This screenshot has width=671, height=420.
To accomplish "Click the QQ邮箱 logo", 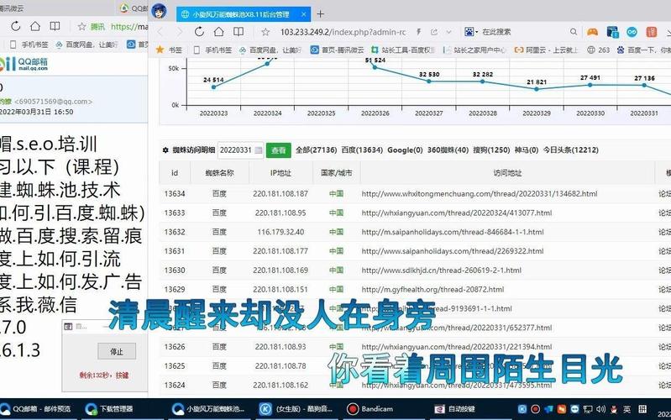I will 24,64.
